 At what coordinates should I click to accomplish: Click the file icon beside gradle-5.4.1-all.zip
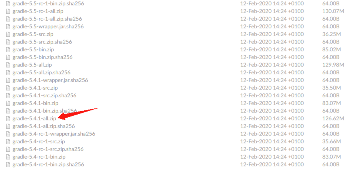click(x=8, y=119)
